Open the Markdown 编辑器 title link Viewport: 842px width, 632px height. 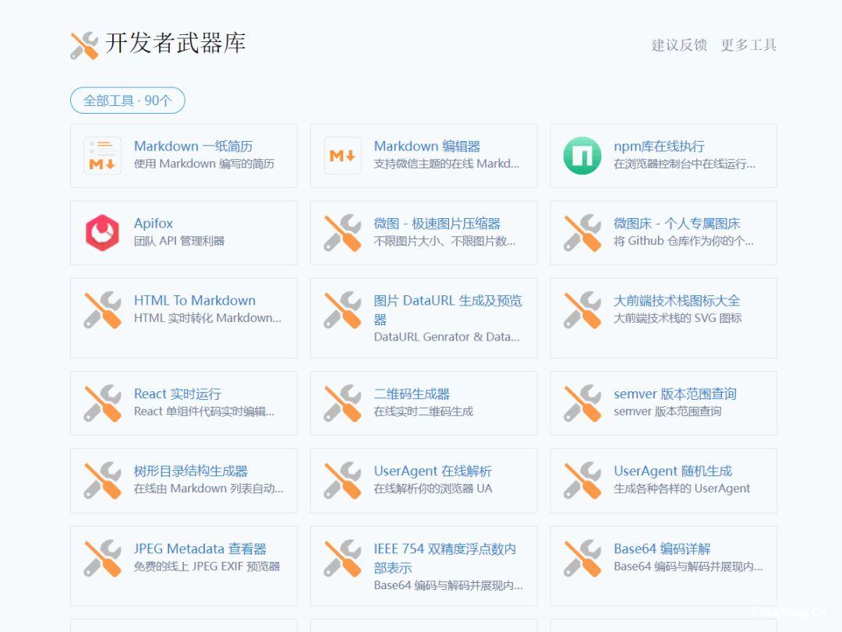(x=427, y=146)
